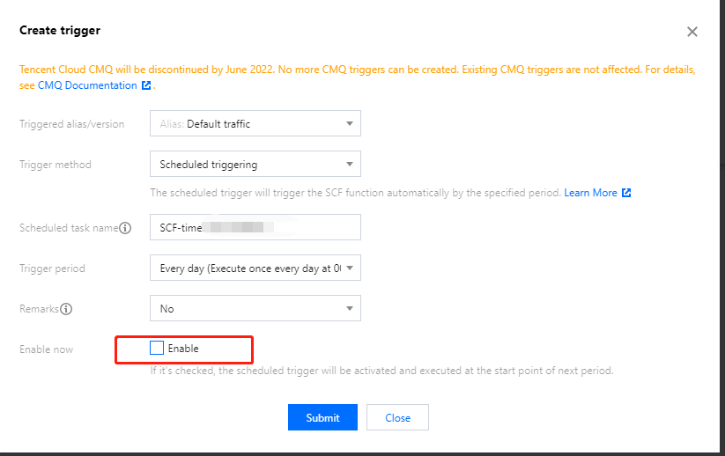Check the Enable now checkbox
The height and width of the screenshot is (456, 725).
tap(157, 349)
